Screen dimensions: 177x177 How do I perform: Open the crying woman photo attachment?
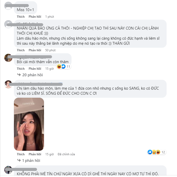point(29,124)
